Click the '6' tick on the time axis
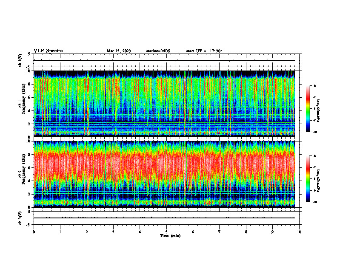 pyautogui.click(x=193, y=232)
